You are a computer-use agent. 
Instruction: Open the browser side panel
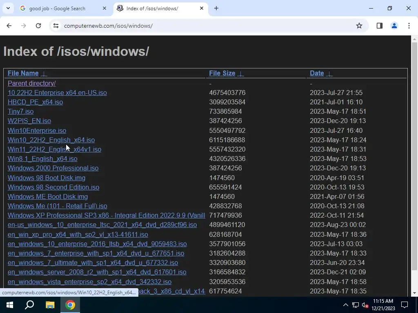coord(380,26)
